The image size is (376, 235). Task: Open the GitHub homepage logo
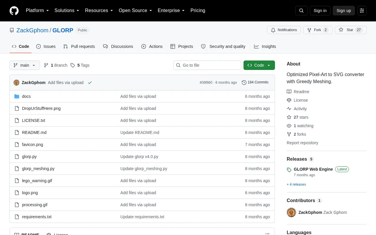click(x=14, y=11)
